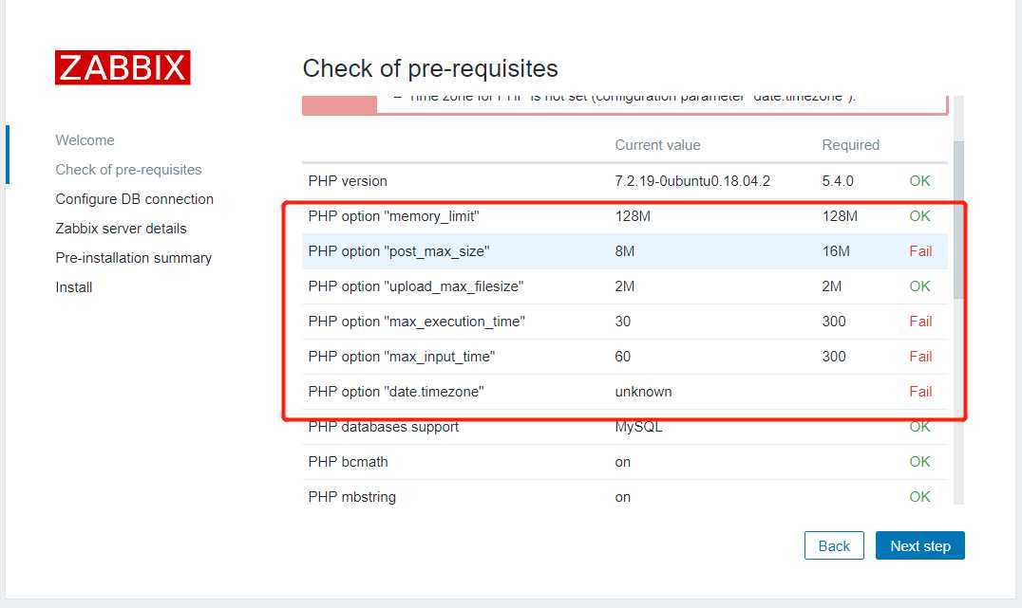Click the PHP databases support row
The height and width of the screenshot is (608, 1022).
624,427
